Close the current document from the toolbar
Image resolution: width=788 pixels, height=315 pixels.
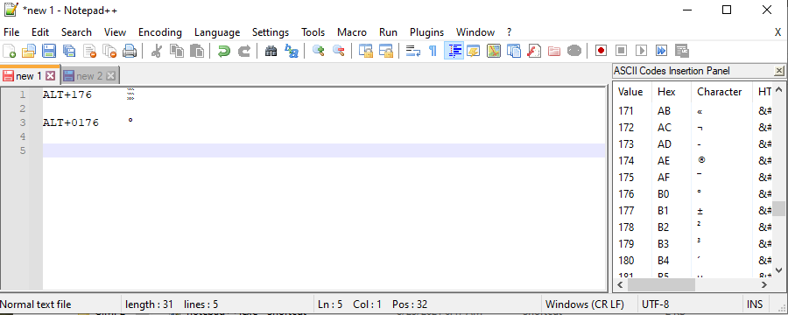point(90,51)
